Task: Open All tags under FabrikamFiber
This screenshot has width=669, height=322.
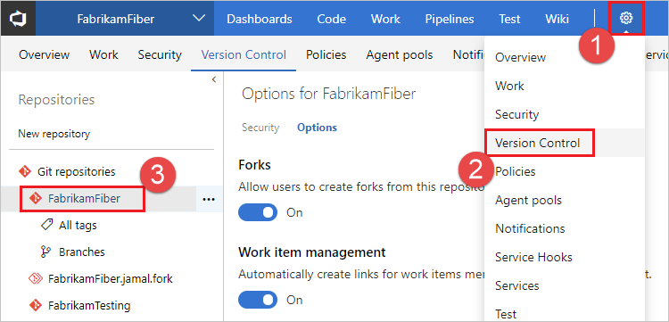Action: pyautogui.click(x=78, y=225)
